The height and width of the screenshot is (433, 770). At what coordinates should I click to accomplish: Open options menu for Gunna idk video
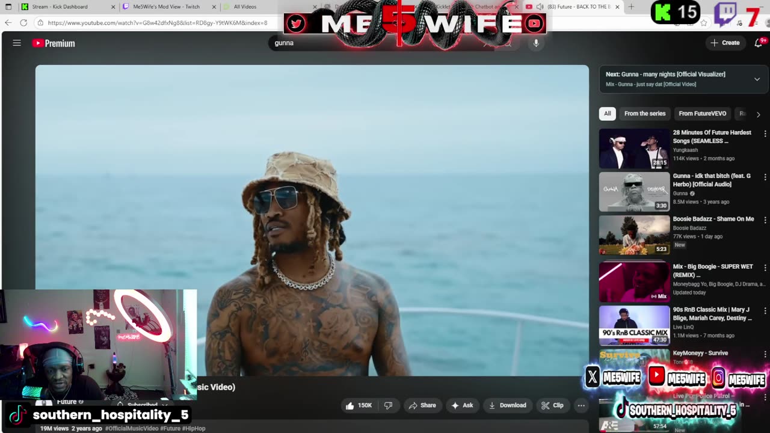pyautogui.click(x=765, y=177)
